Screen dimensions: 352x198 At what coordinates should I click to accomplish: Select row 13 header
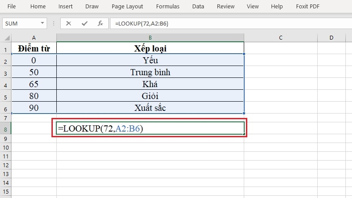coord(5,174)
